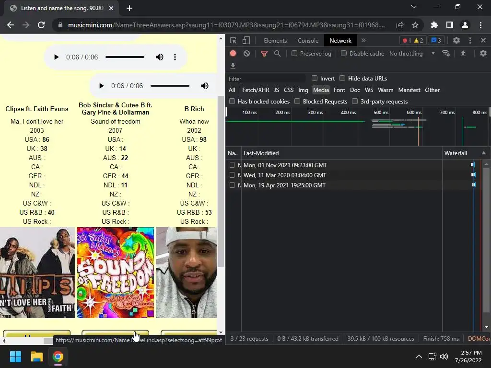
Task: Click the red errors count badge
Action: tap(407, 41)
